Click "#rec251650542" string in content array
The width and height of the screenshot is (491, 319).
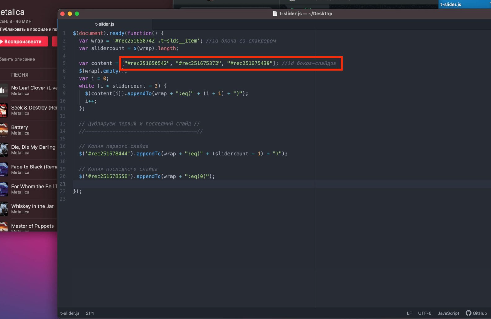[147, 63]
